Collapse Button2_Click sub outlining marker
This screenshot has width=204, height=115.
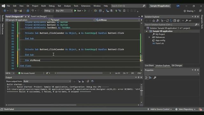[19, 50]
